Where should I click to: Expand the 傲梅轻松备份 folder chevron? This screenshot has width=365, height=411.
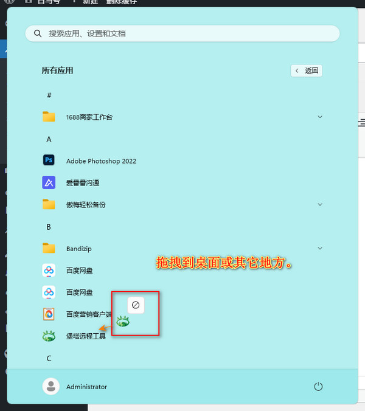320,204
